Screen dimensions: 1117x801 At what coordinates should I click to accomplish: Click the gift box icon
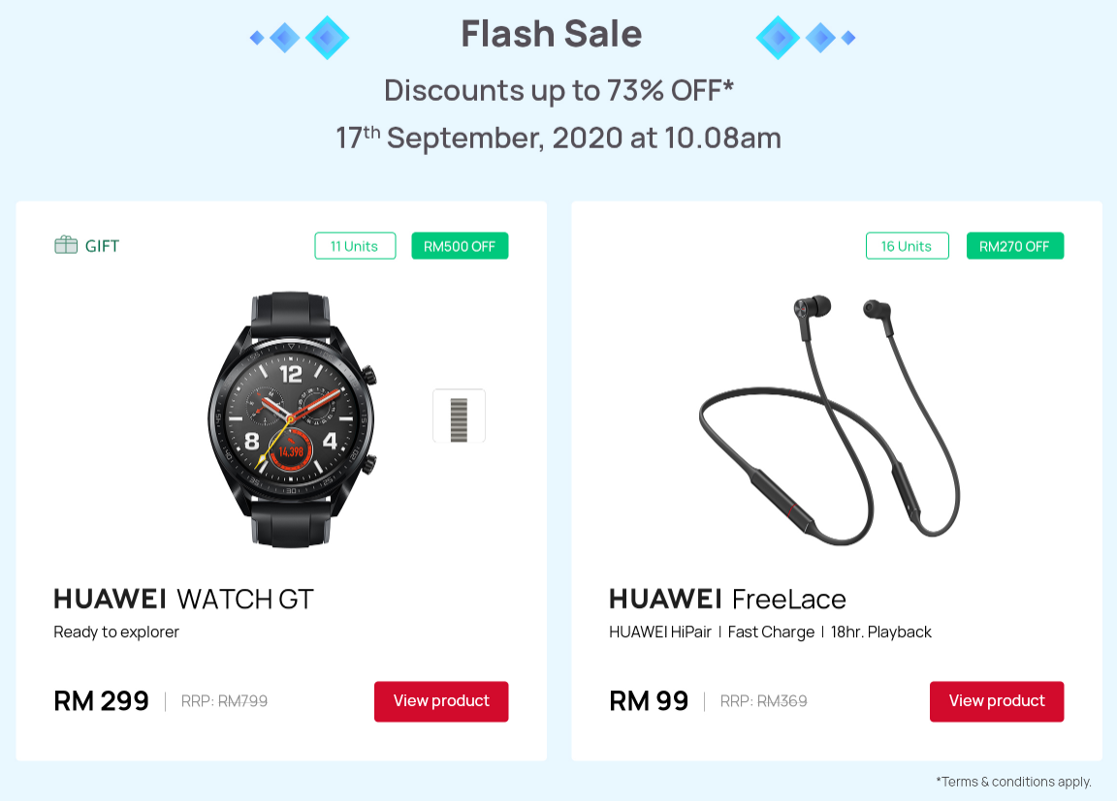(65, 245)
